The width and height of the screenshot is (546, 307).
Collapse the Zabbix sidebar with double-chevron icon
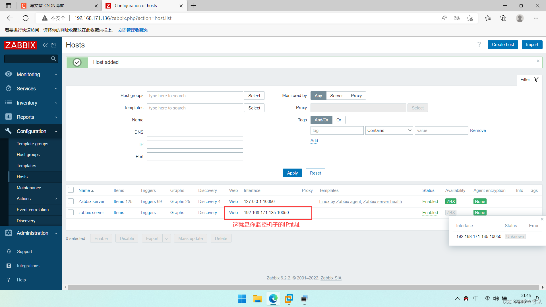pos(45,45)
